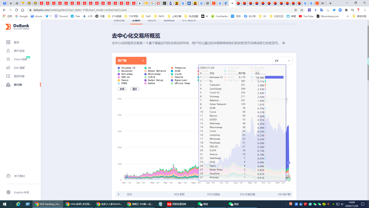Screen dimensions: 369x208
Task: Go back in browser history
Action: (4, 10)
